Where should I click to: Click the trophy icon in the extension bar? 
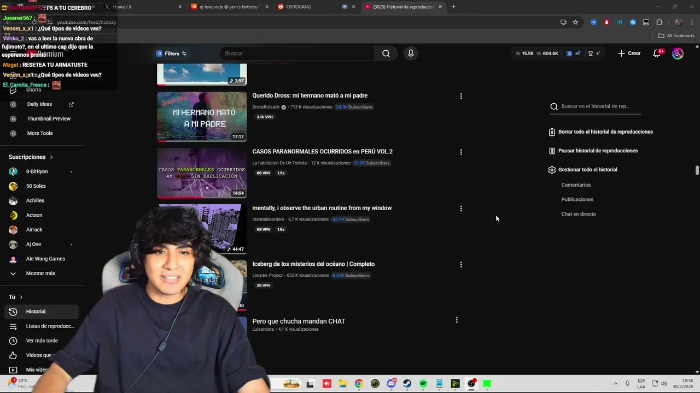coord(591,53)
